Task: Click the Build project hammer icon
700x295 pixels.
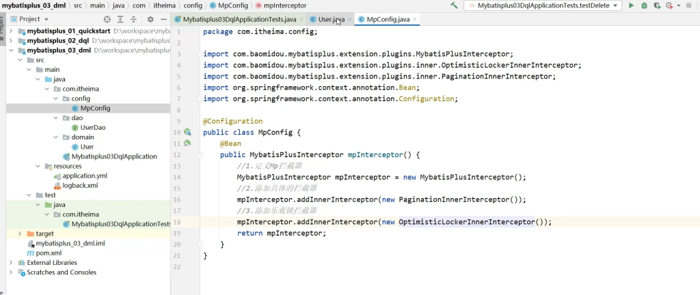Action: click(x=455, y=5)
